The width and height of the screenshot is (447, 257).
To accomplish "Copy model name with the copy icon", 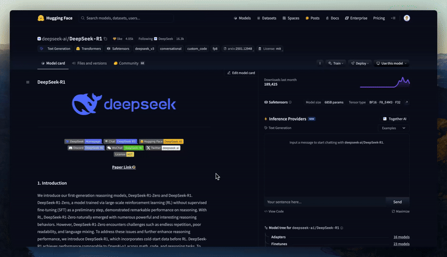I will 106,38.
